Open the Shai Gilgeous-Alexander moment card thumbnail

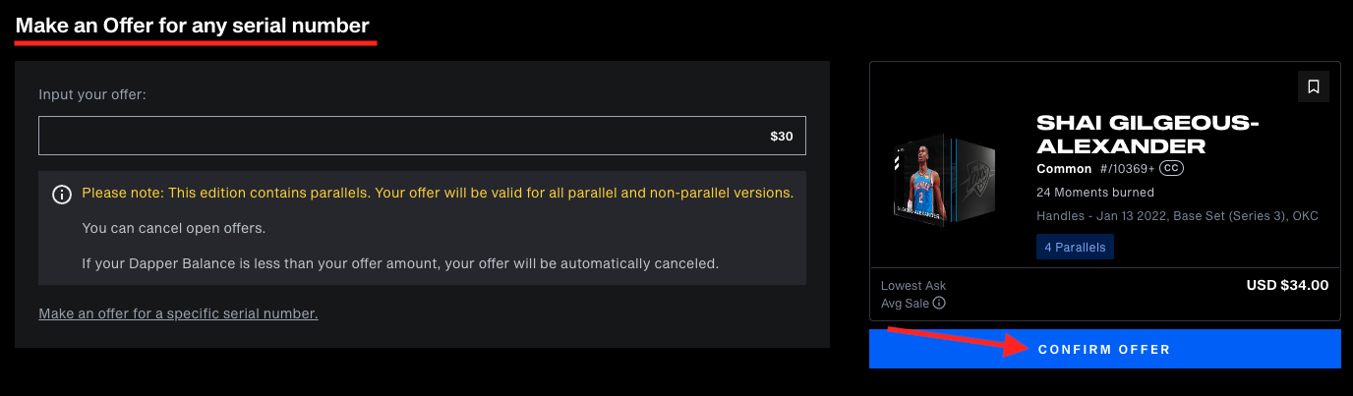tap(945, 178)
